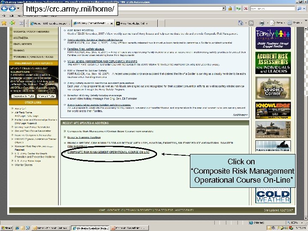Open the Knowledge magazine banner
This screenshot has width=308, height=231.
273,110
